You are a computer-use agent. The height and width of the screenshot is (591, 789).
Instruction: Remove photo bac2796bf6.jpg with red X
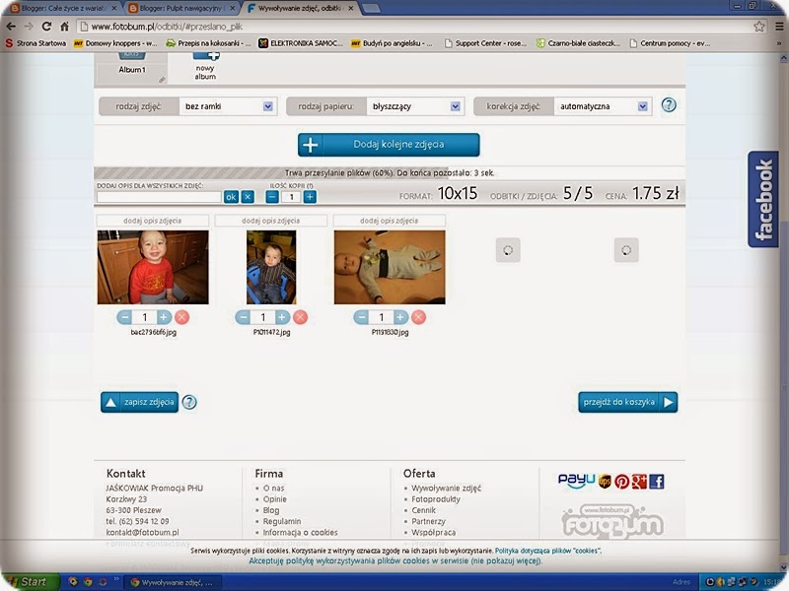pyautogui.click(x=181, y=317)
